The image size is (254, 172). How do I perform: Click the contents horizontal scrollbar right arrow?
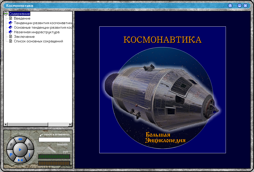[70, 125]
